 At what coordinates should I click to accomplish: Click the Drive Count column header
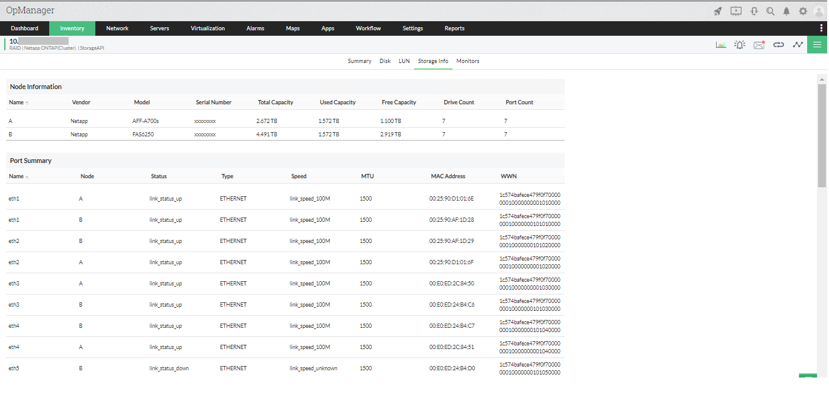click(x=459, y=102)
